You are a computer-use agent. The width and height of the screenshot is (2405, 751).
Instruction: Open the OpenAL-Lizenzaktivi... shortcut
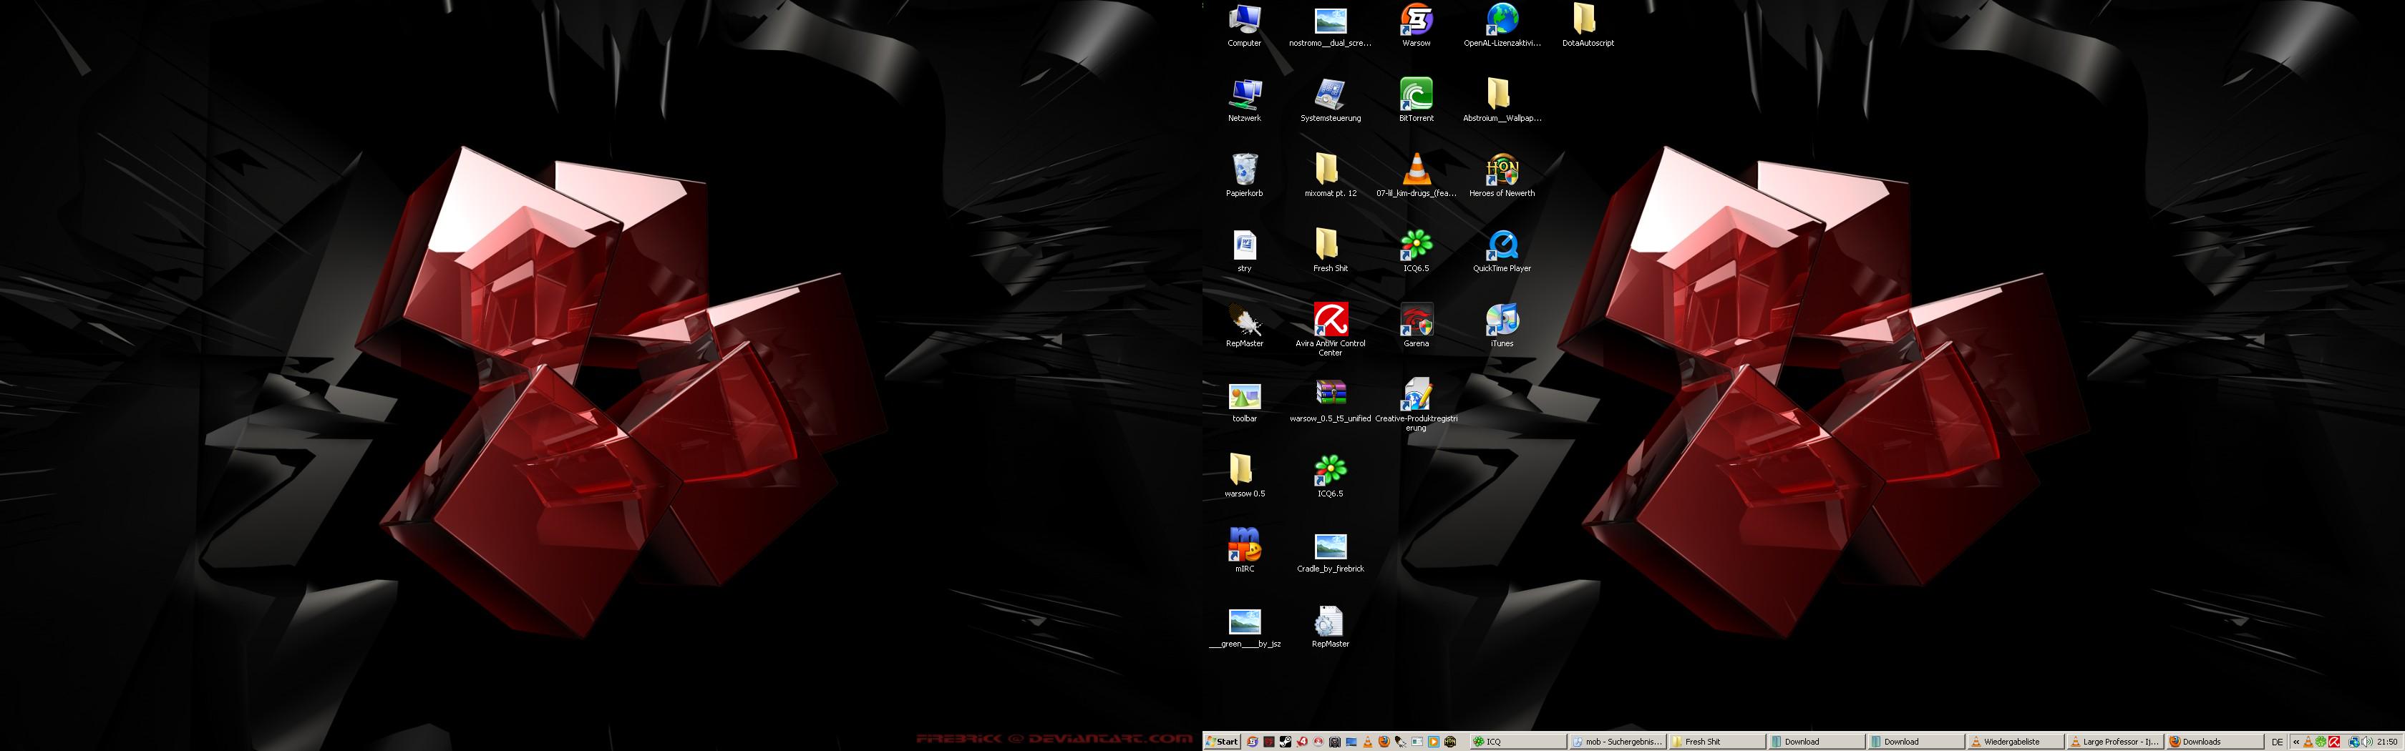coord(1502,26)
